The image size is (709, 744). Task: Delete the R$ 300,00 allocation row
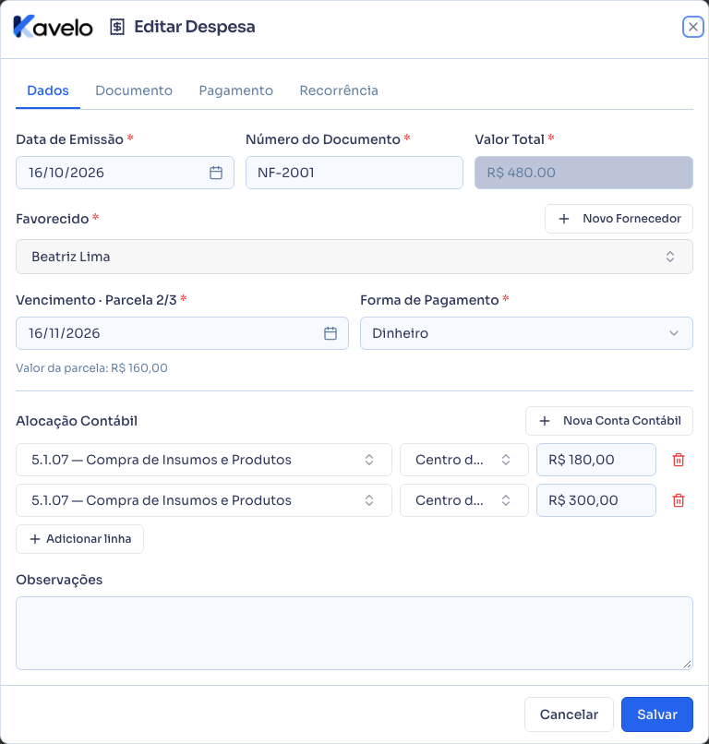coord(679,500)
